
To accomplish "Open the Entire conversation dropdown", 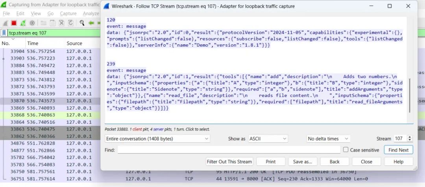I will (157, 139).
